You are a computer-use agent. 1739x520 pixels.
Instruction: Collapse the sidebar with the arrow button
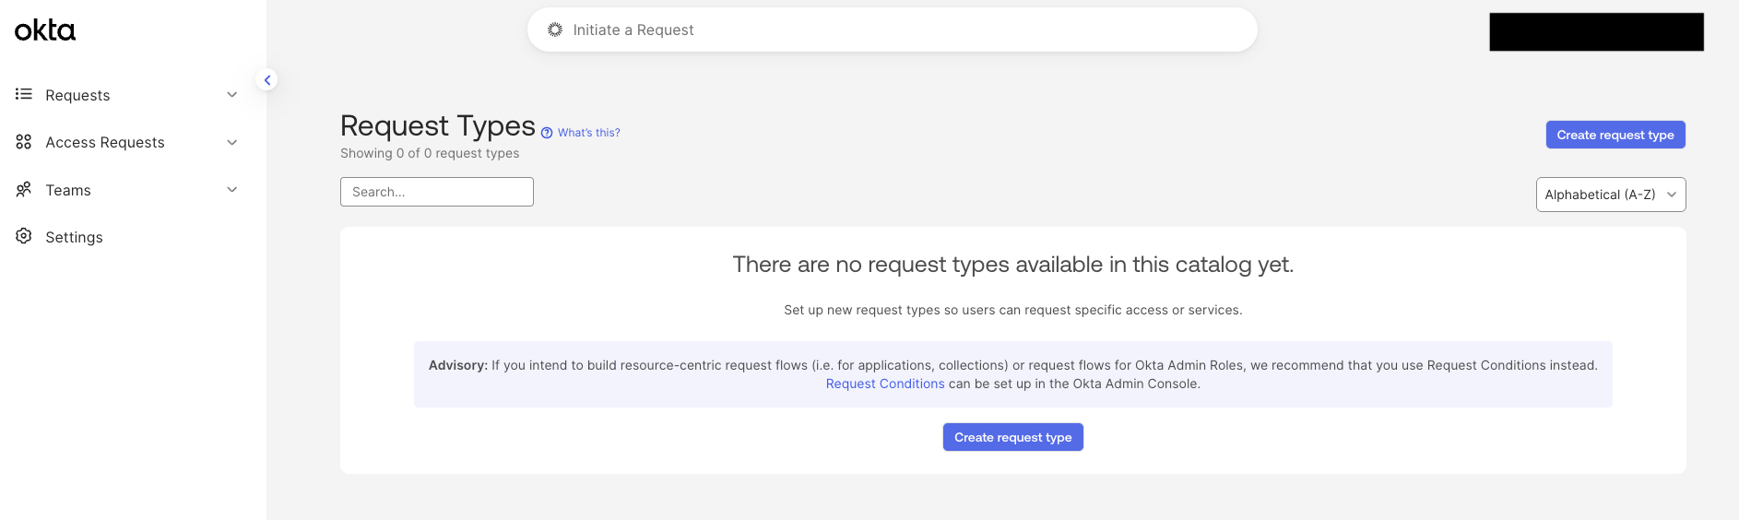(267, 80)
